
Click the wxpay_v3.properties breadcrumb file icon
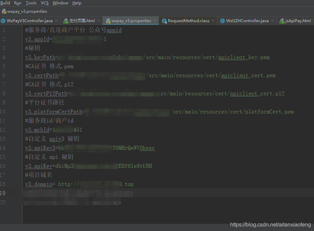pyautogui.click(x=3, y=11)
